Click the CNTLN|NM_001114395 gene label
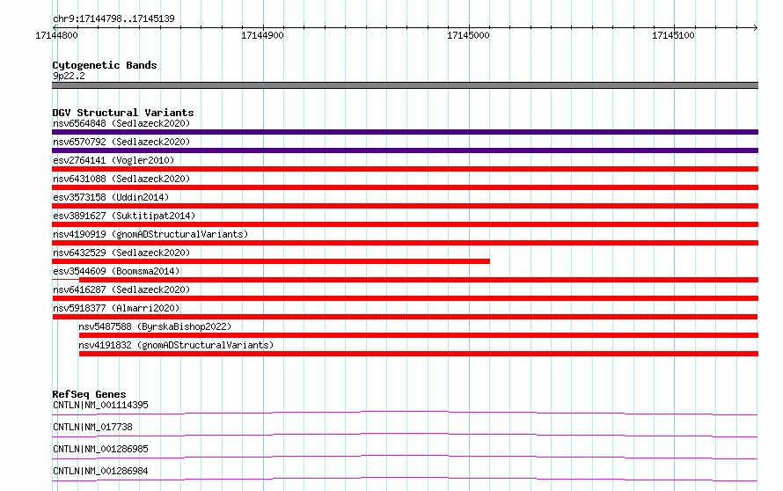This screenshot has height=491, width=783. pyautogui.click(x=100, y=405)
